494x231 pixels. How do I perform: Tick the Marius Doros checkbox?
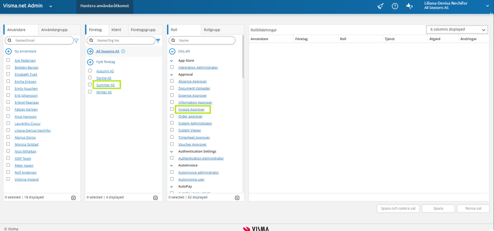pyautogui.click(x=8, y=137)
